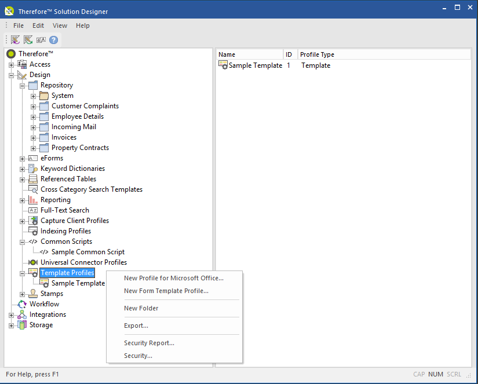
Task: Select the undo-style purple-arrow toolbar icon
Action: coord(14,39)
